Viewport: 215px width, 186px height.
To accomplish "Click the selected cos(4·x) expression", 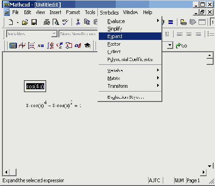I will pos(35,86).
